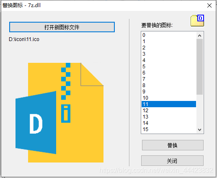Select icon index 5 in the list
Viewport: 217px width, 178px height.
[x=169, y=67]
